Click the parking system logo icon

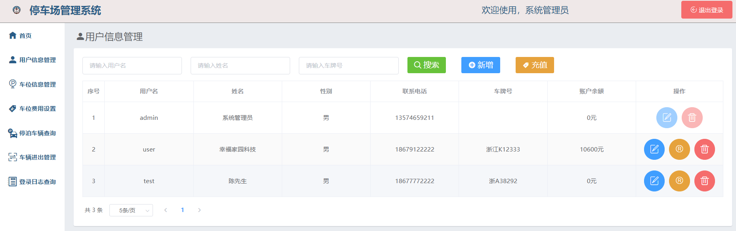point(17,10)
